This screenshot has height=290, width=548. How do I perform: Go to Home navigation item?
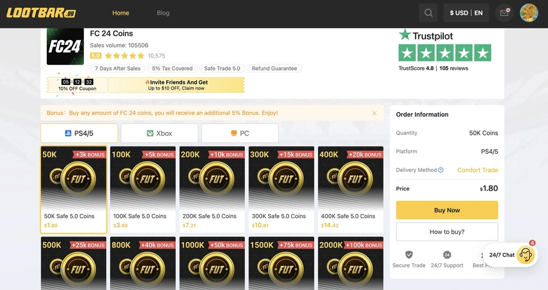tap(121, 13)
